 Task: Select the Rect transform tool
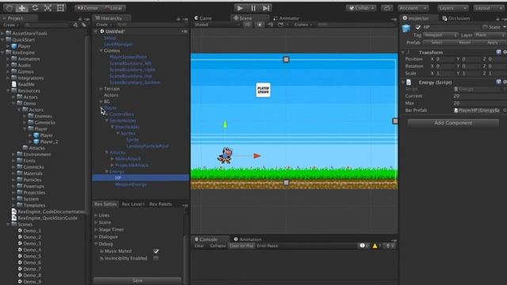click(x=60, y=8)
